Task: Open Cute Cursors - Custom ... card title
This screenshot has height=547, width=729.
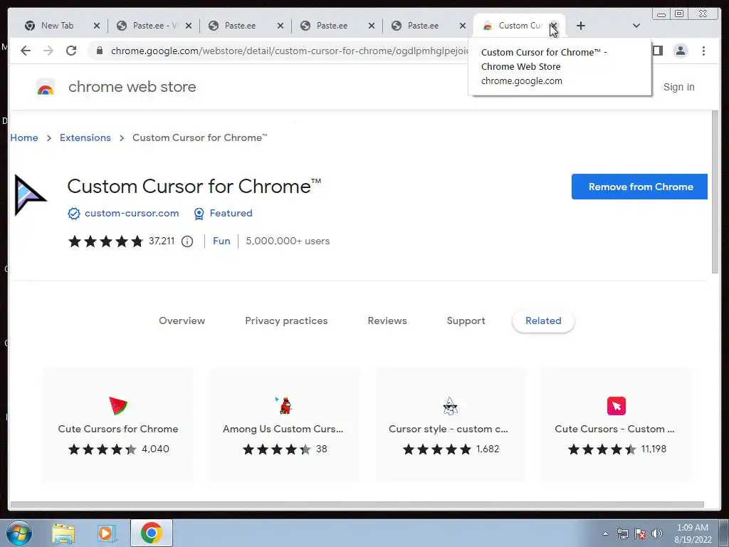Action: pyautogui.click(x=614, y=429)
